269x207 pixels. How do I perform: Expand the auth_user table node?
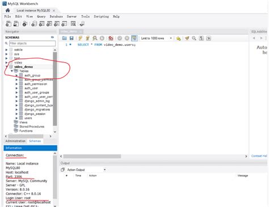click(x=16, y=88)
